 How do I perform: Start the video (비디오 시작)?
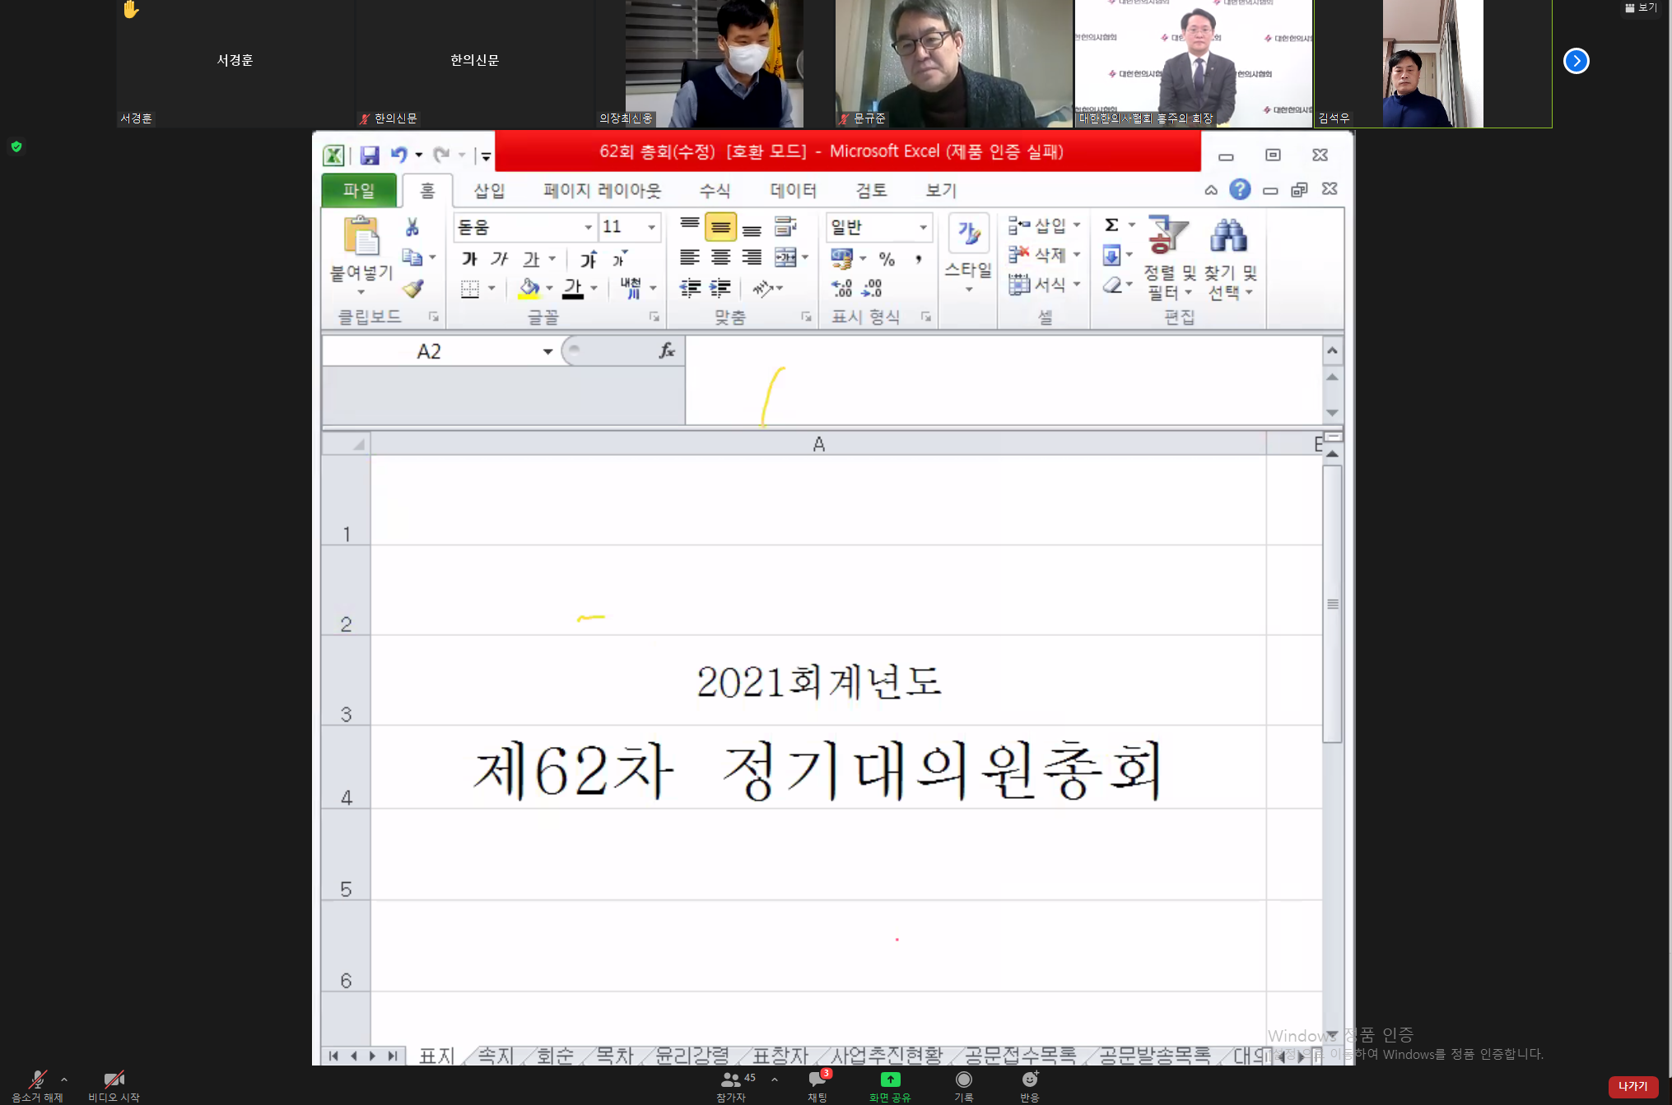click(113, 1082)
